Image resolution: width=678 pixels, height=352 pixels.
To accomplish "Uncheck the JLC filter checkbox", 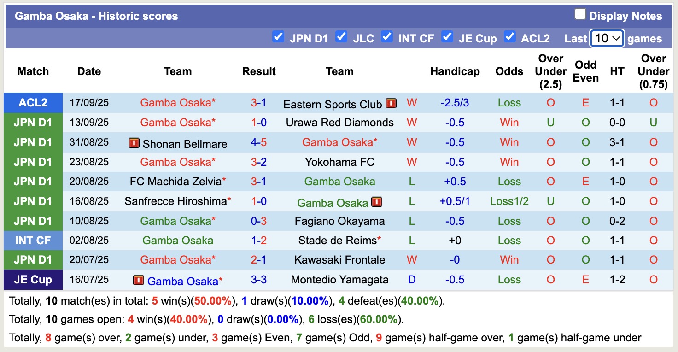I will pos(341,37).
